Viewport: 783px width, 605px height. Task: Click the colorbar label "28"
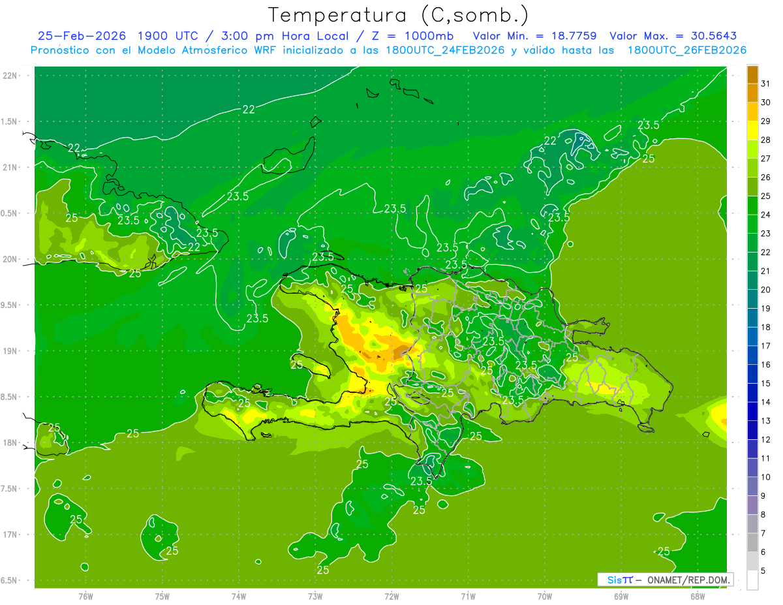click(x=766, y=140)
